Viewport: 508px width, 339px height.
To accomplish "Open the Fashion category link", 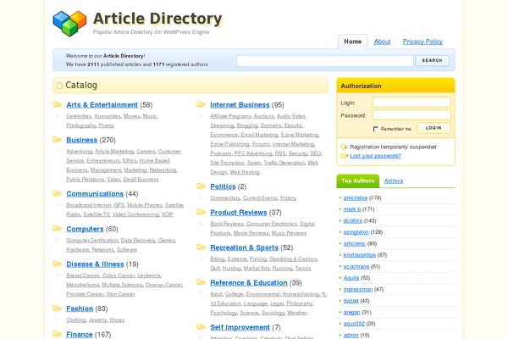I will (x=80, y=308).
